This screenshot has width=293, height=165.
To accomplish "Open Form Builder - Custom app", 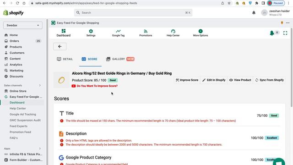I will click(x=26, y=160).
